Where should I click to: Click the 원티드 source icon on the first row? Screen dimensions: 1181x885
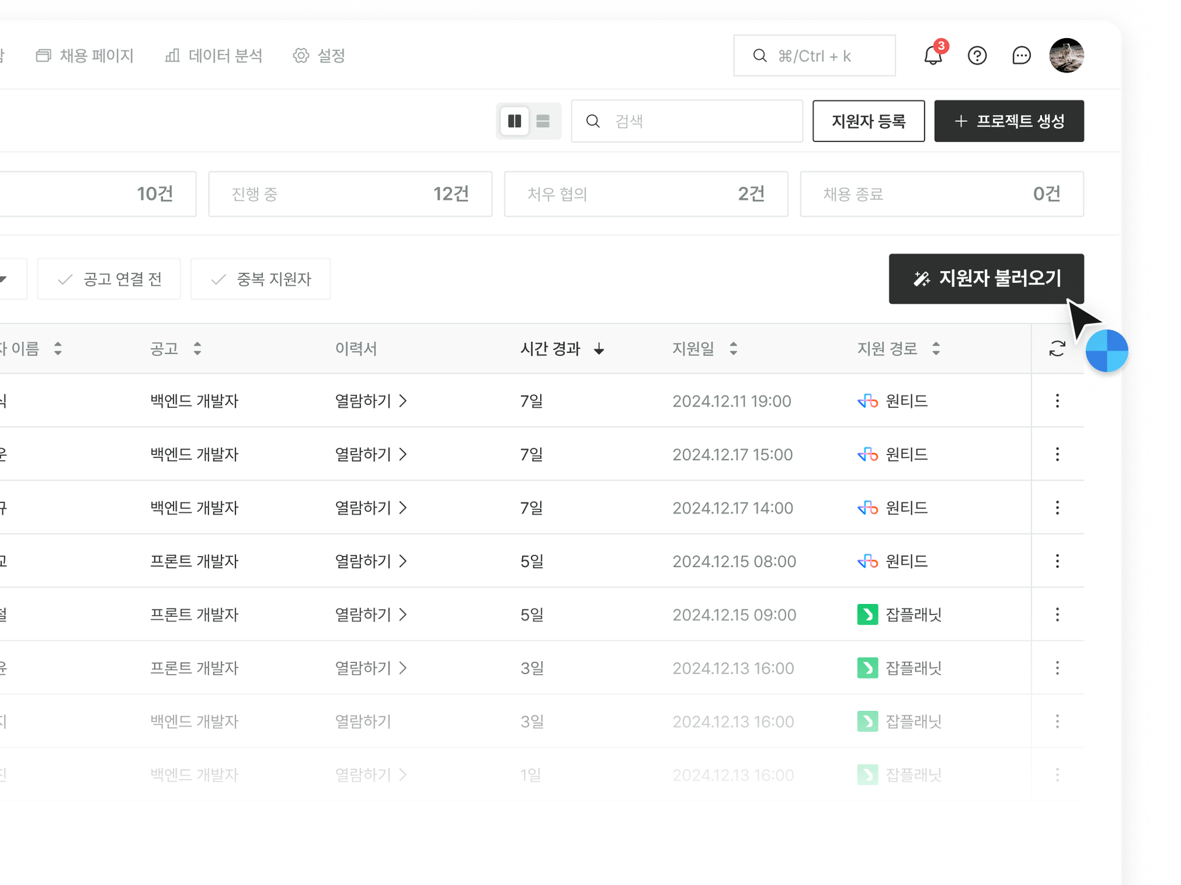pos(867,400)
